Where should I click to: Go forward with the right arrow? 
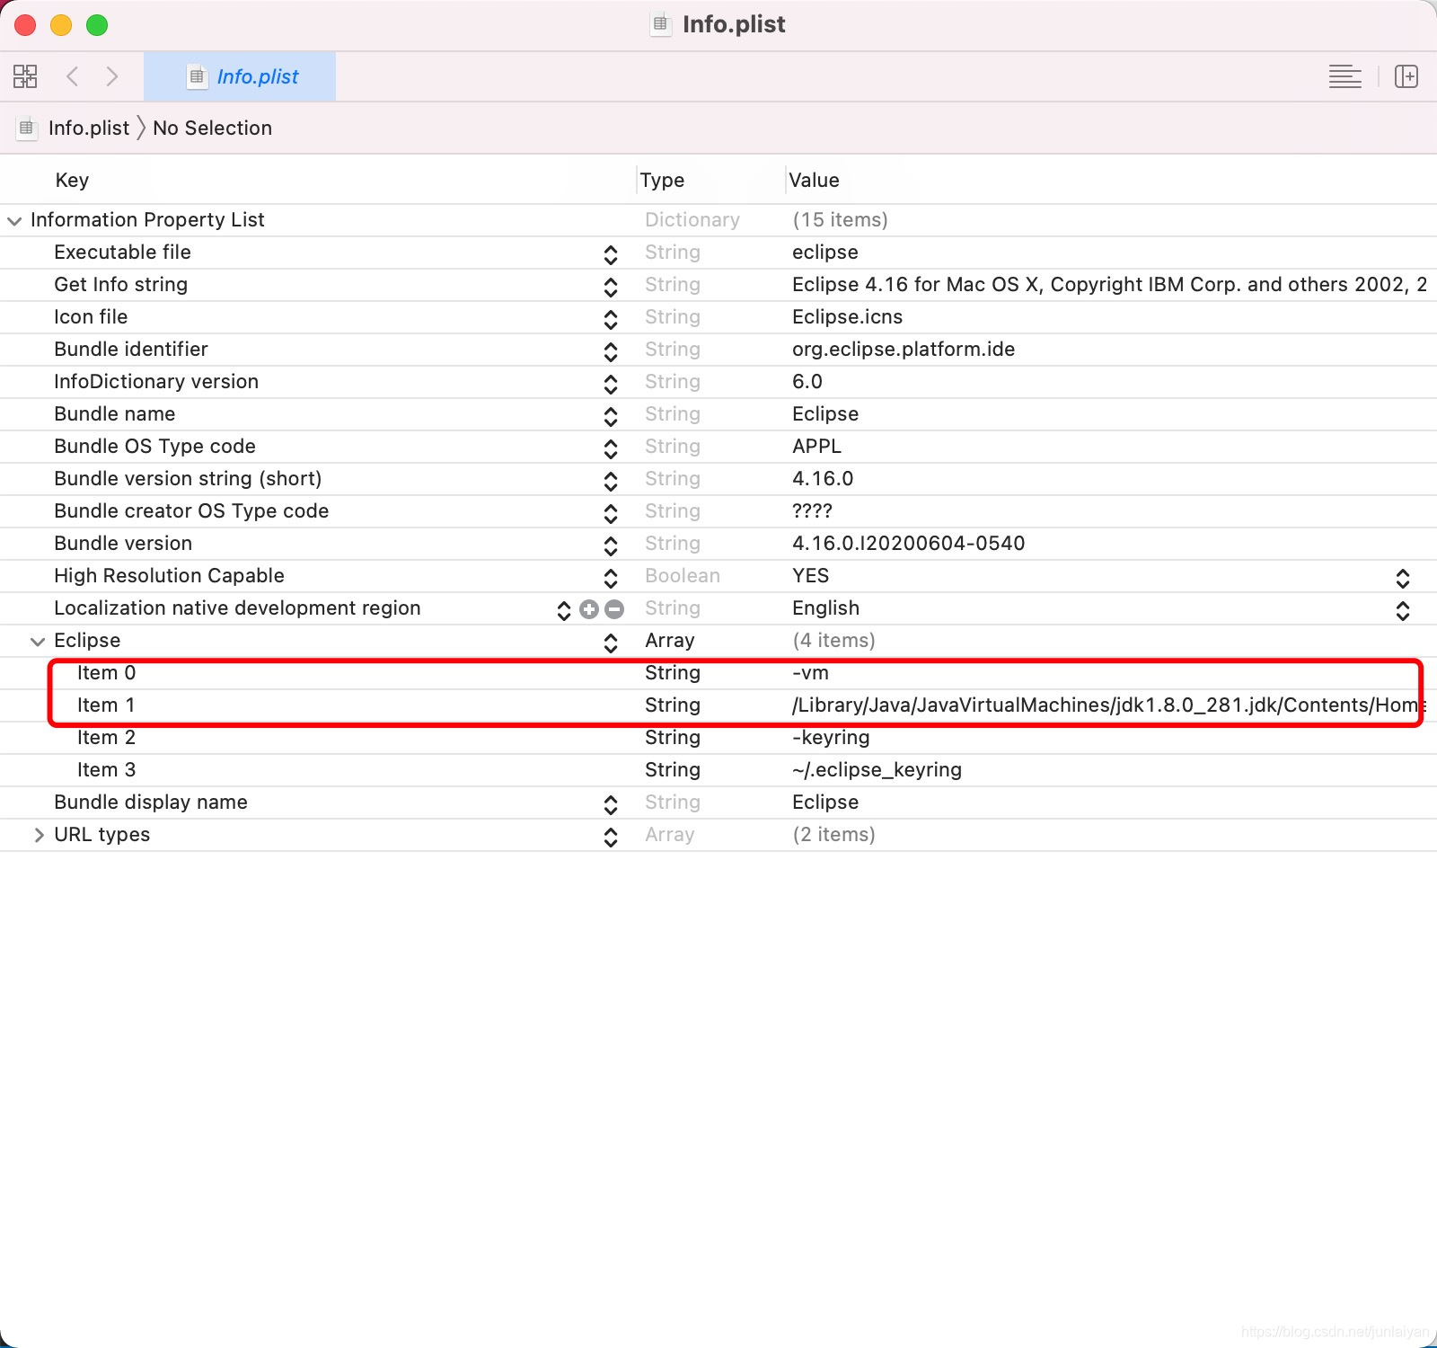[112, 76]
